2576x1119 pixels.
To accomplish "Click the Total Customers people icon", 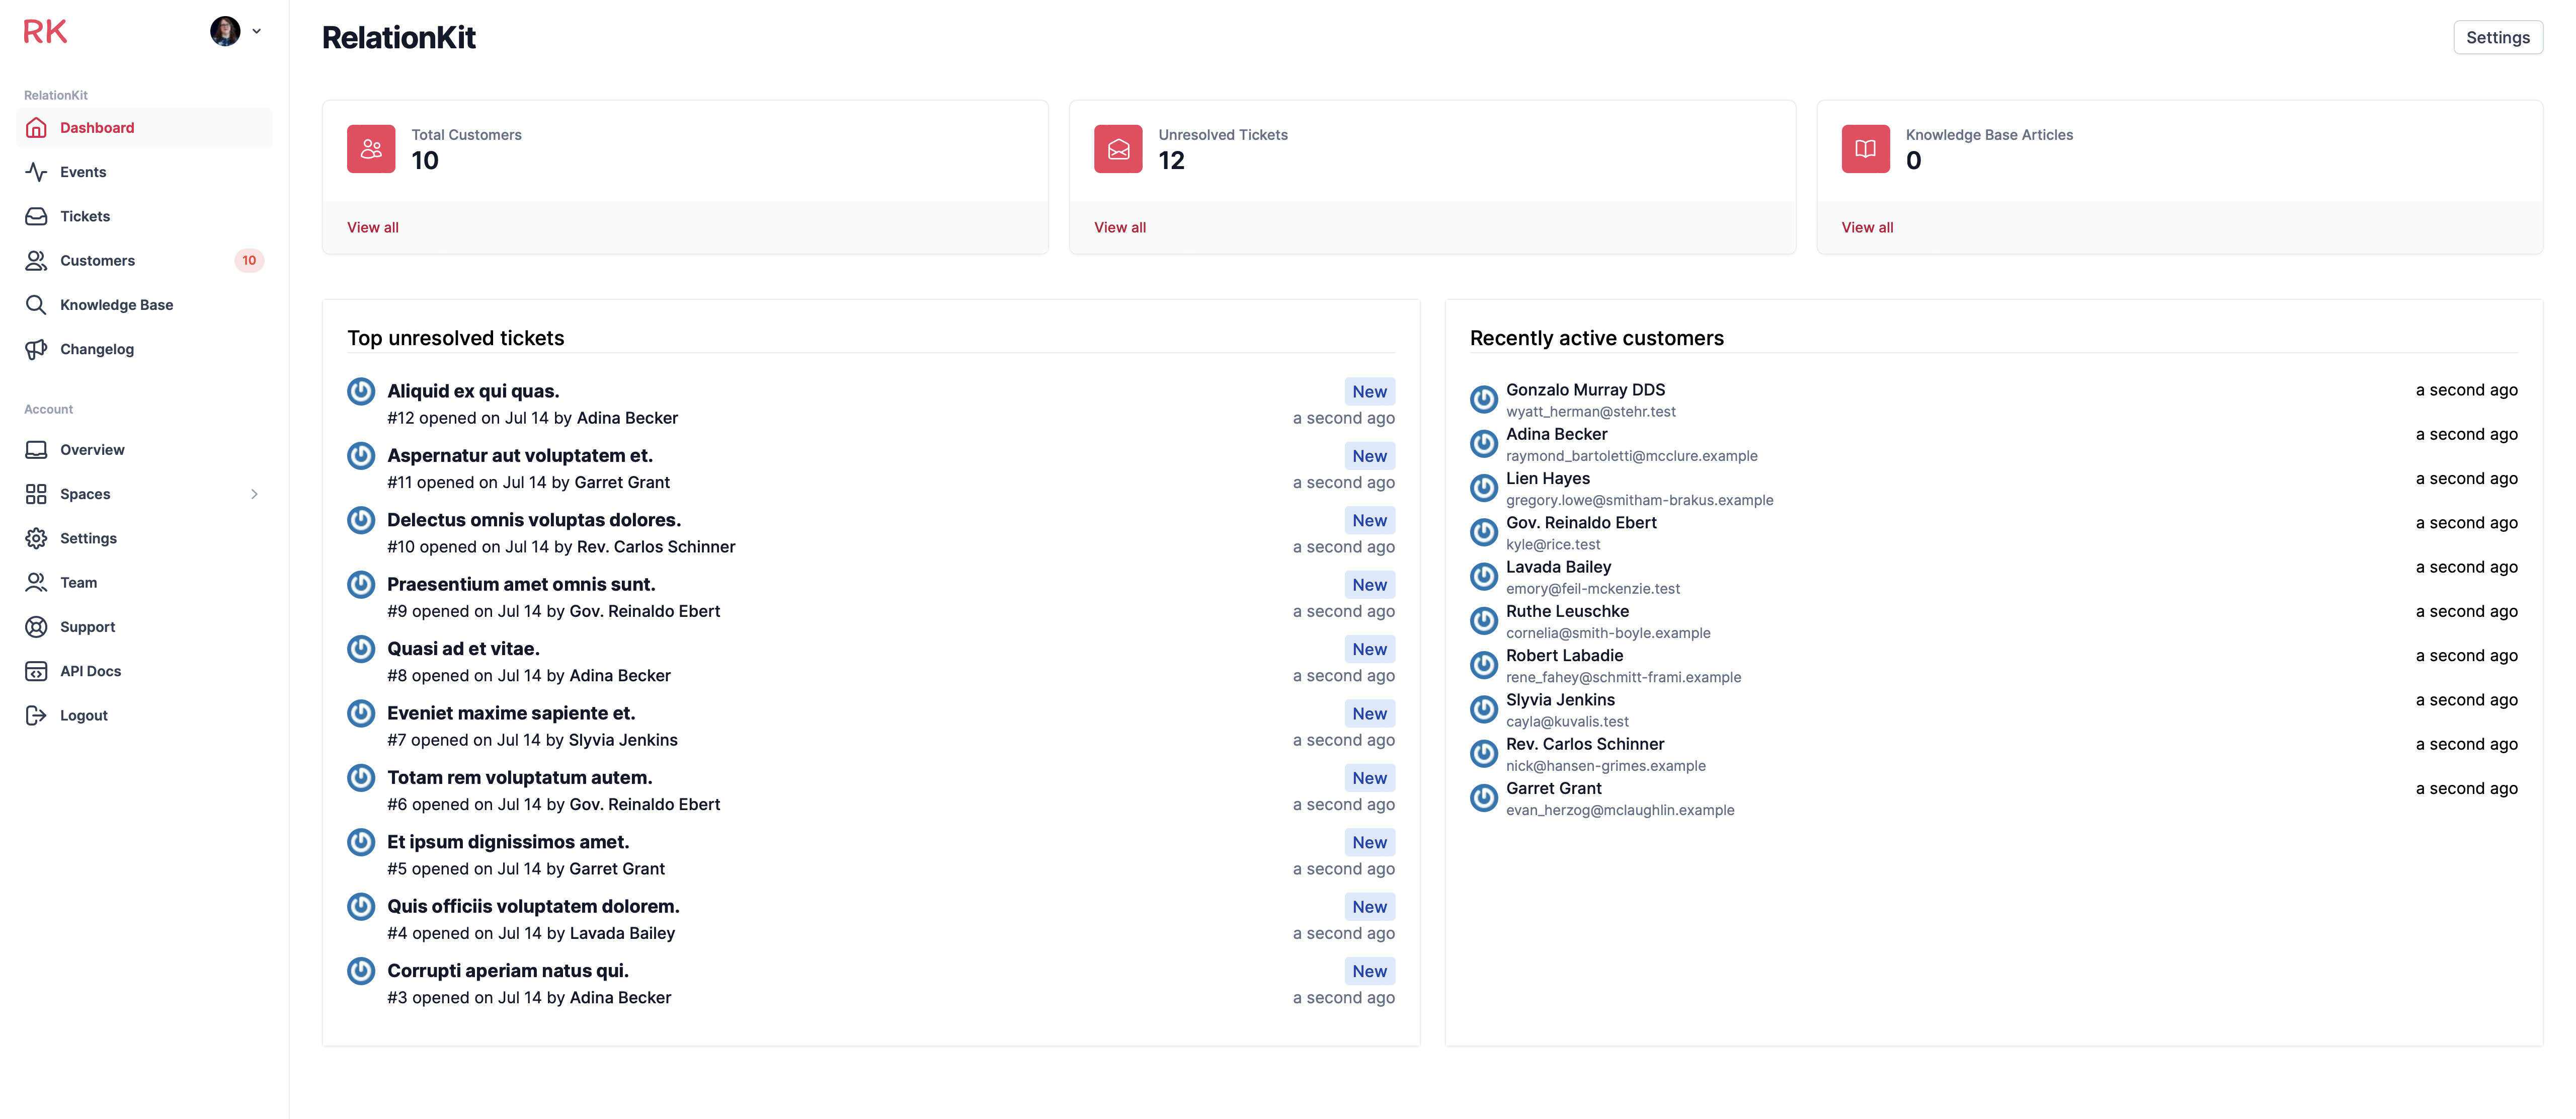I will [371, 149].
